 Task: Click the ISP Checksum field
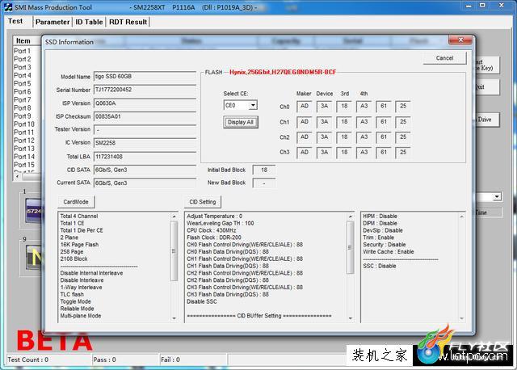[145, 116]
